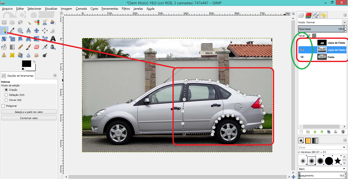
Task: Hide the bottom Fiesta layer
Action: click(302, 57)
